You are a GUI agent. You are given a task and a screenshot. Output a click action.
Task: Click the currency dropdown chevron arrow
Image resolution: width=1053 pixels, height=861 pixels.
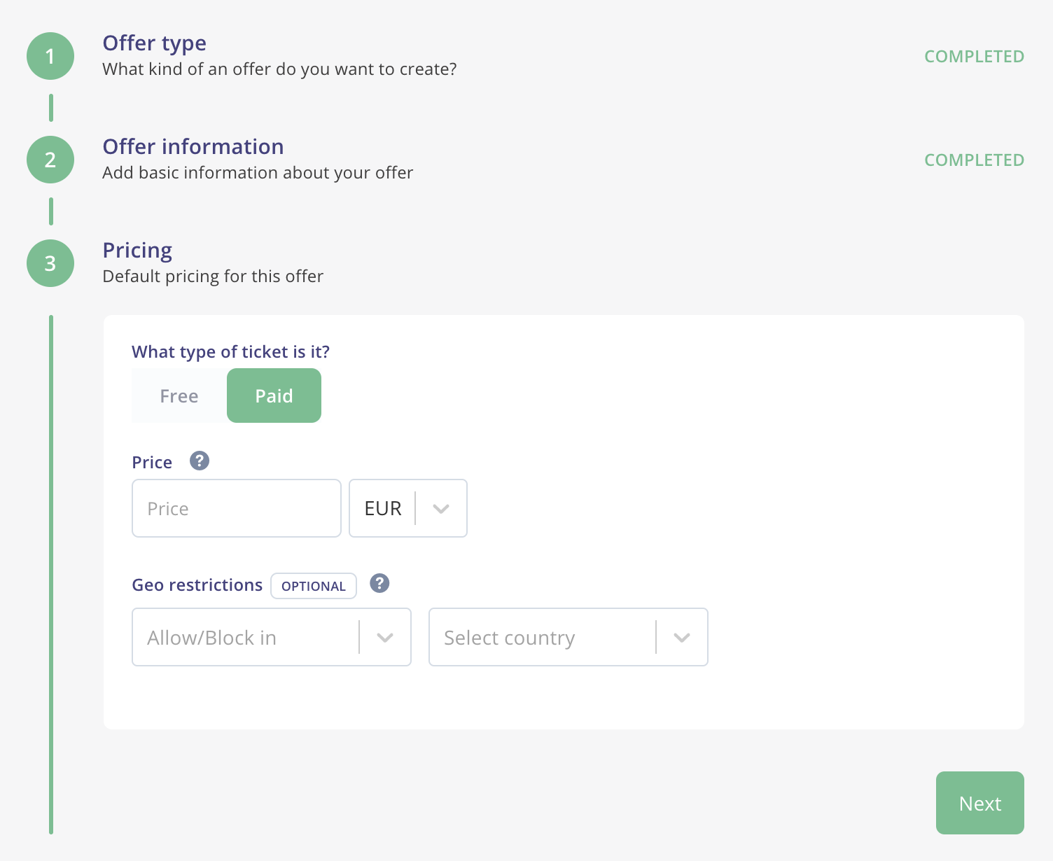click(441, 509)
